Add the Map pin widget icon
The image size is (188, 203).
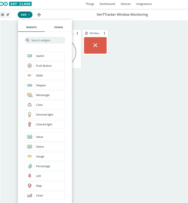(x=29, y=186)
